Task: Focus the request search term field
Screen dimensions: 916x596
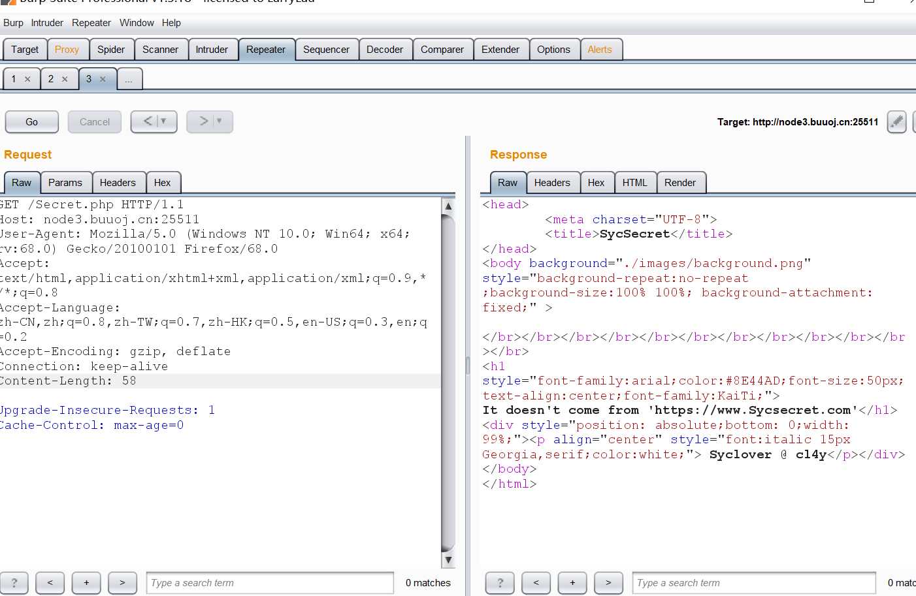Action: click(x=269, y=583)
